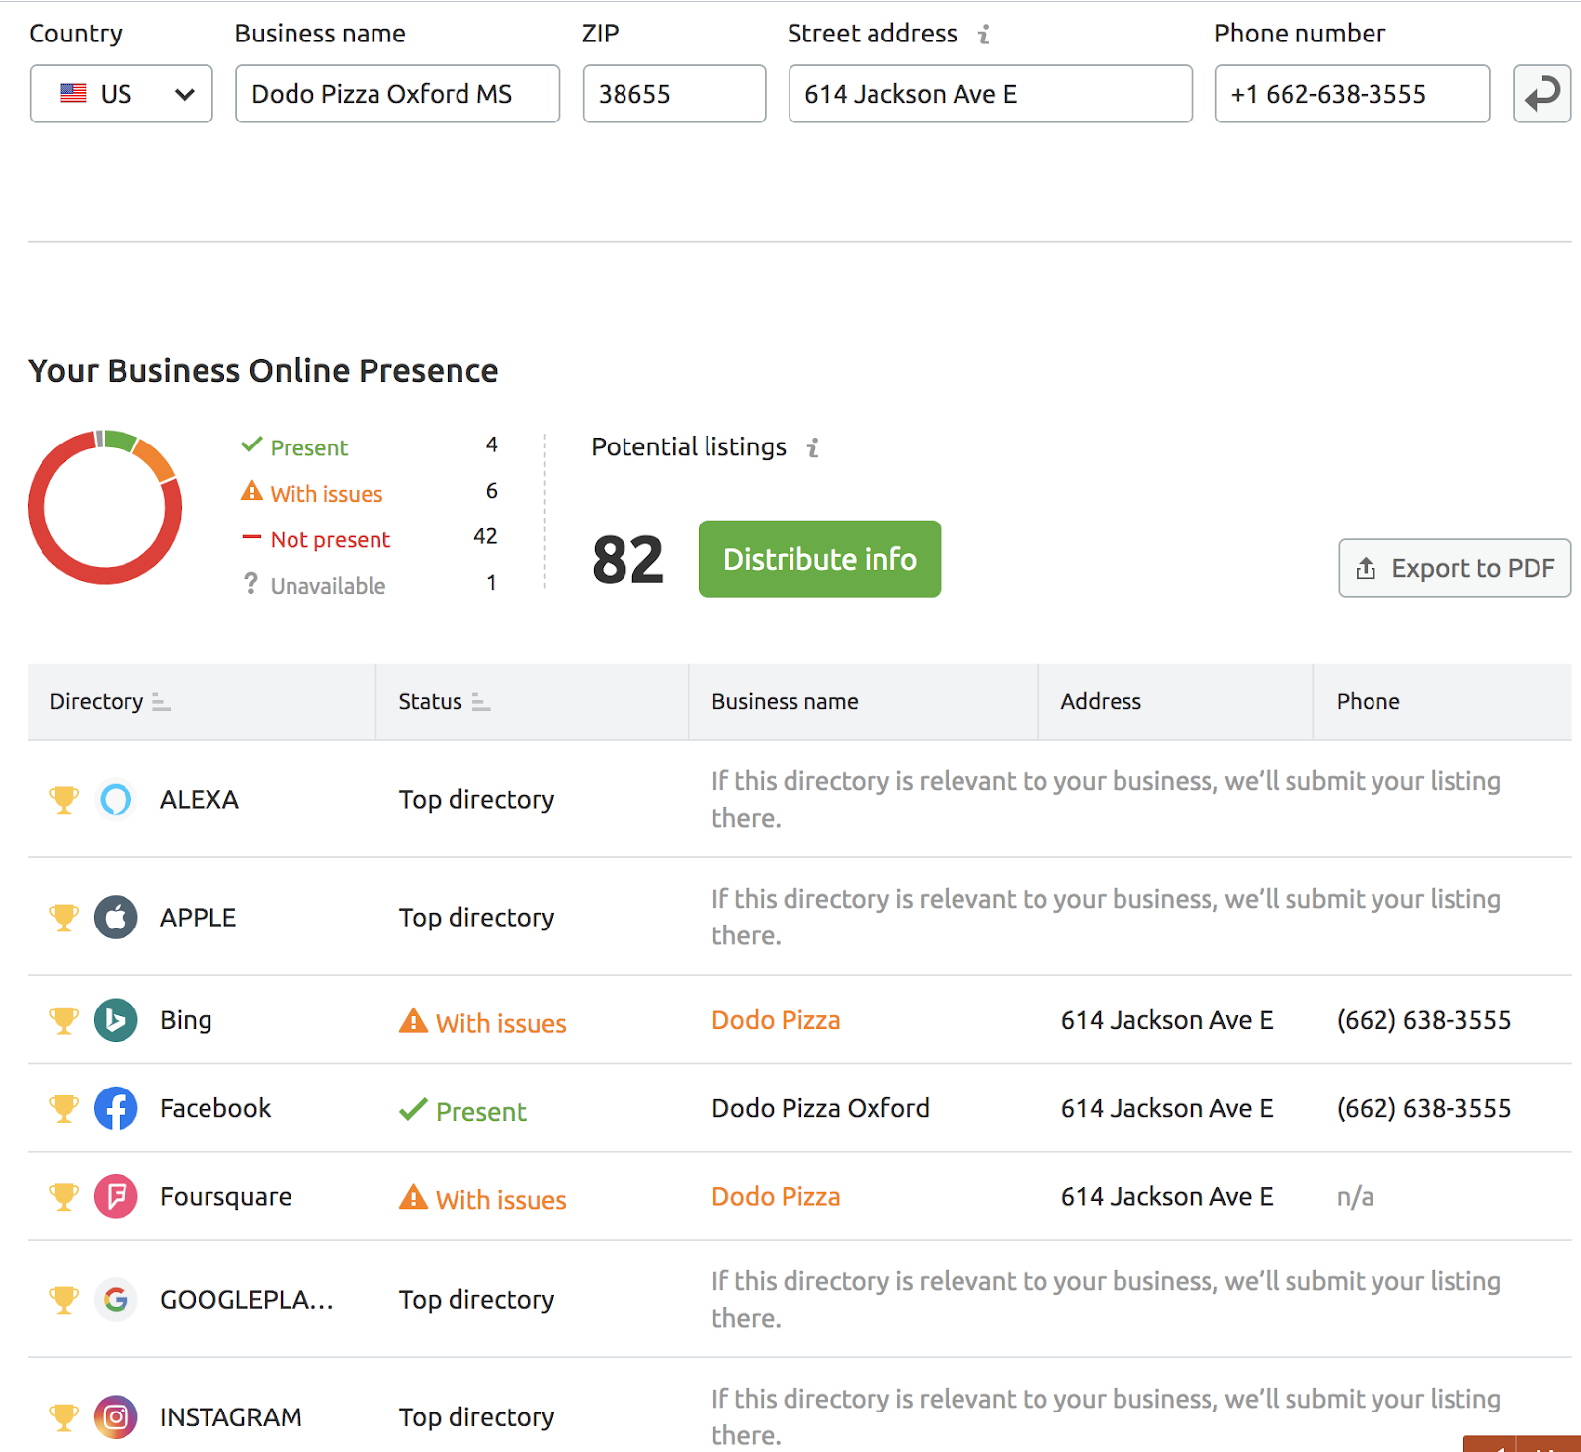Image resolution: width=1581 pixels, height=1452 pixels.
Task: Select the Not present legend entry
Action: point(328,539)
